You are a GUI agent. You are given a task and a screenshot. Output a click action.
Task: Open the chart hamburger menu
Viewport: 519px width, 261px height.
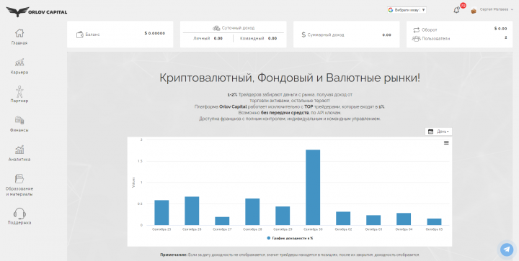tap(446, 143)
